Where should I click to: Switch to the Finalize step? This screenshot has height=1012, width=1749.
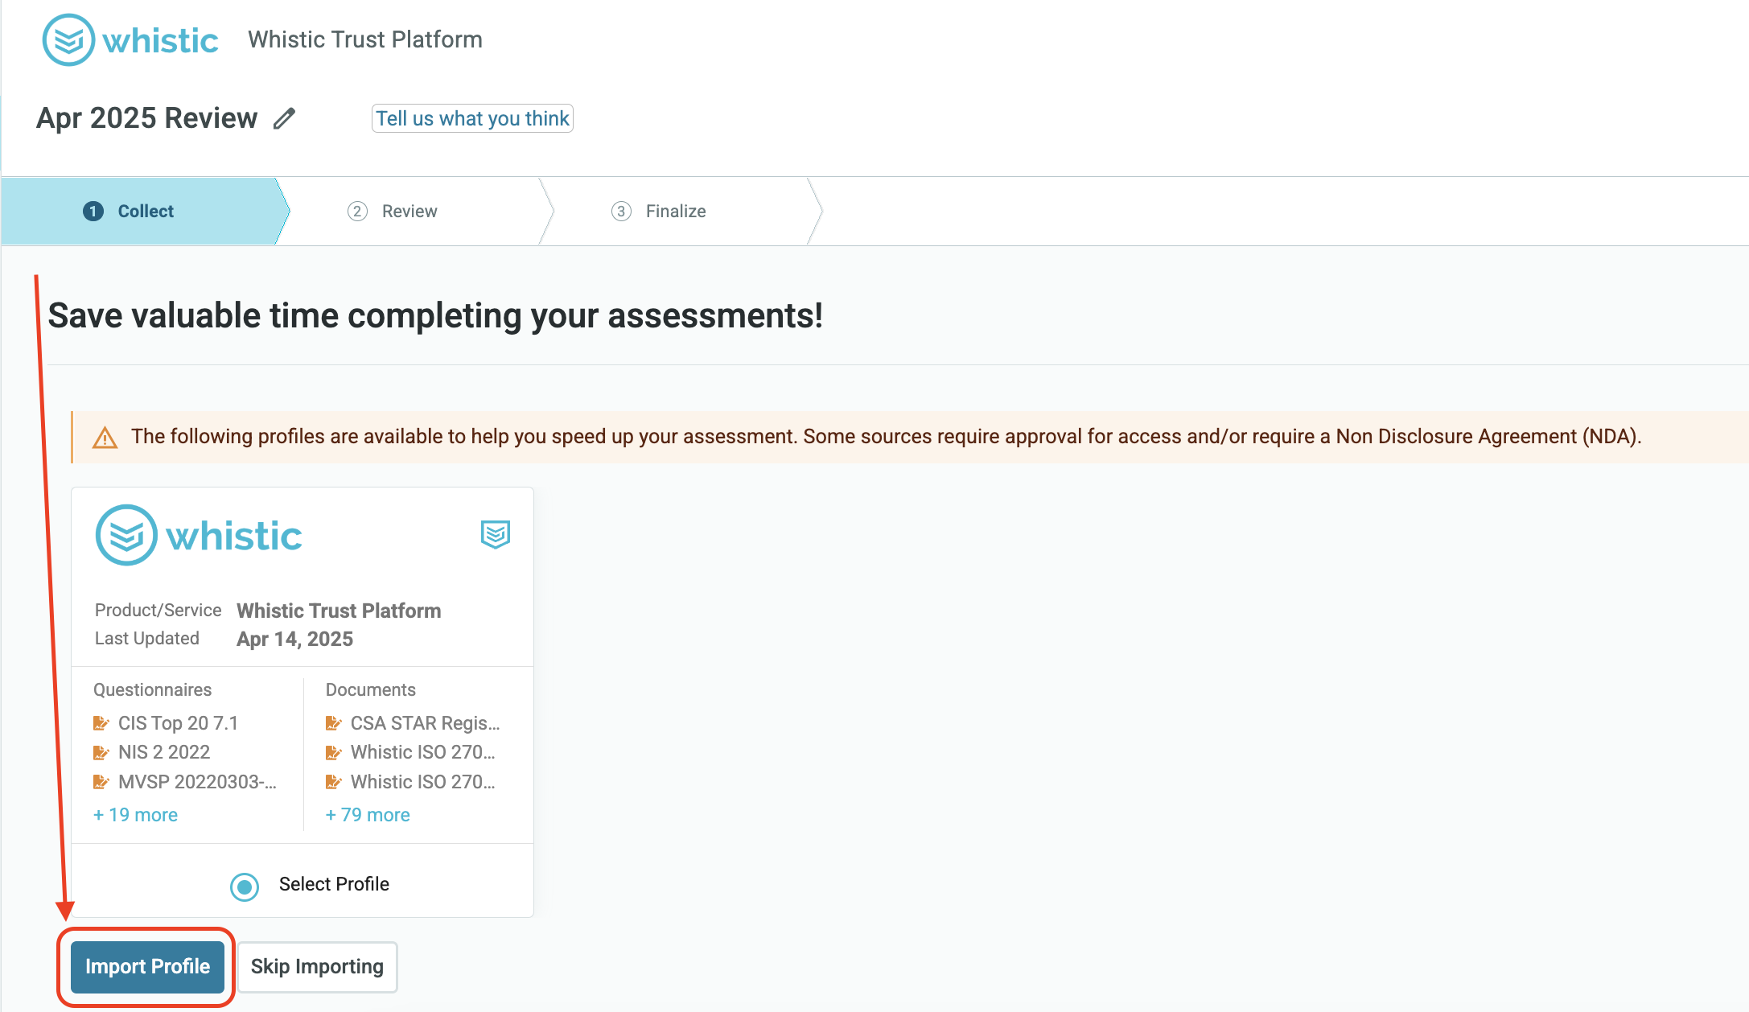[676, 211]
